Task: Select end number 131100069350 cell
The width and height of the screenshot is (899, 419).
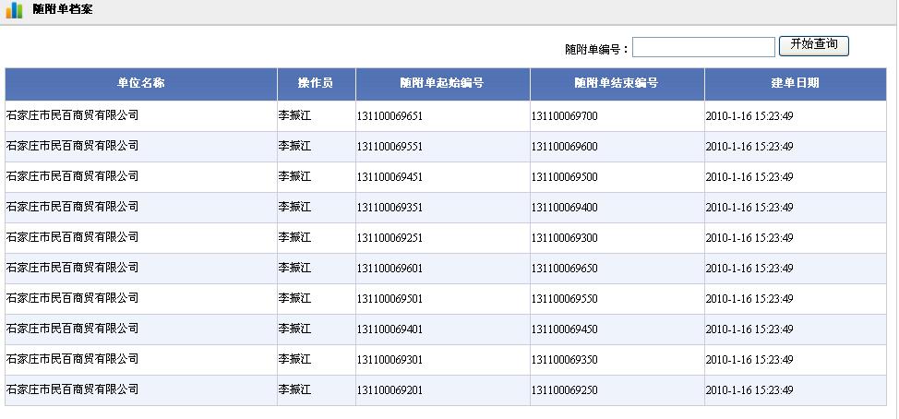Action: tap(564, 360)
